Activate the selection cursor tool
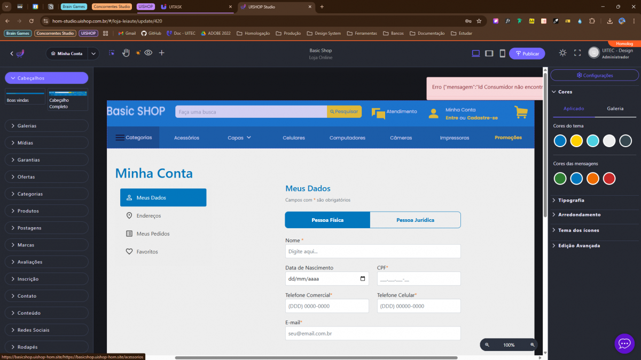 point(112,53)
